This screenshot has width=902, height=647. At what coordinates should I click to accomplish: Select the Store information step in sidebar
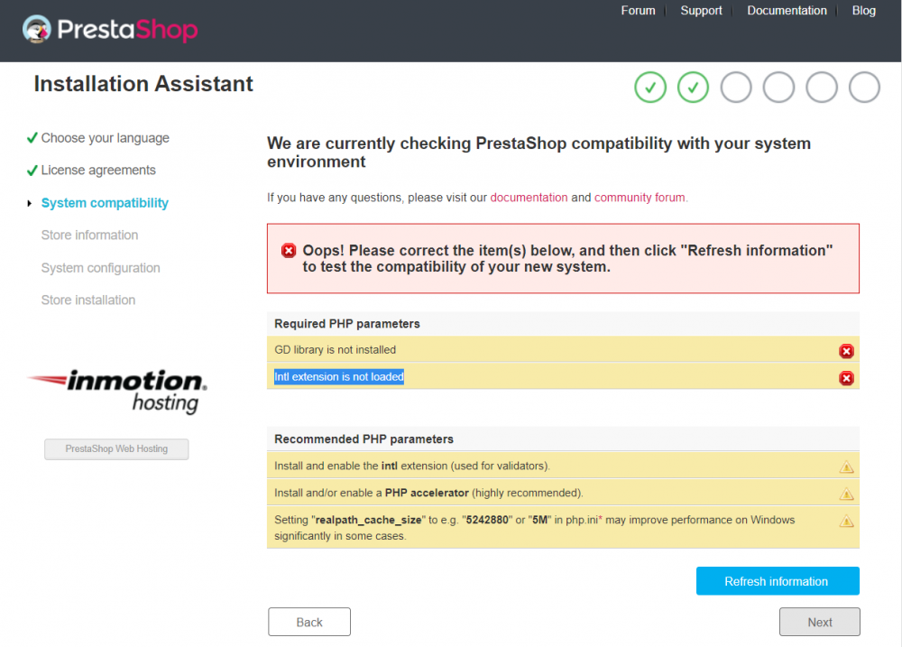(x=89, y=235)
